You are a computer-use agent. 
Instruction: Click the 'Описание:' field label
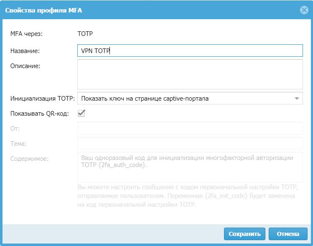pos(25,66)
